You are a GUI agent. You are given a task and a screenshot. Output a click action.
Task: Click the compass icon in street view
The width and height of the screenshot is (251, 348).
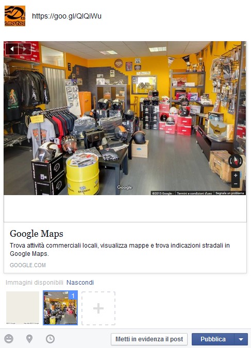(236, 161)
